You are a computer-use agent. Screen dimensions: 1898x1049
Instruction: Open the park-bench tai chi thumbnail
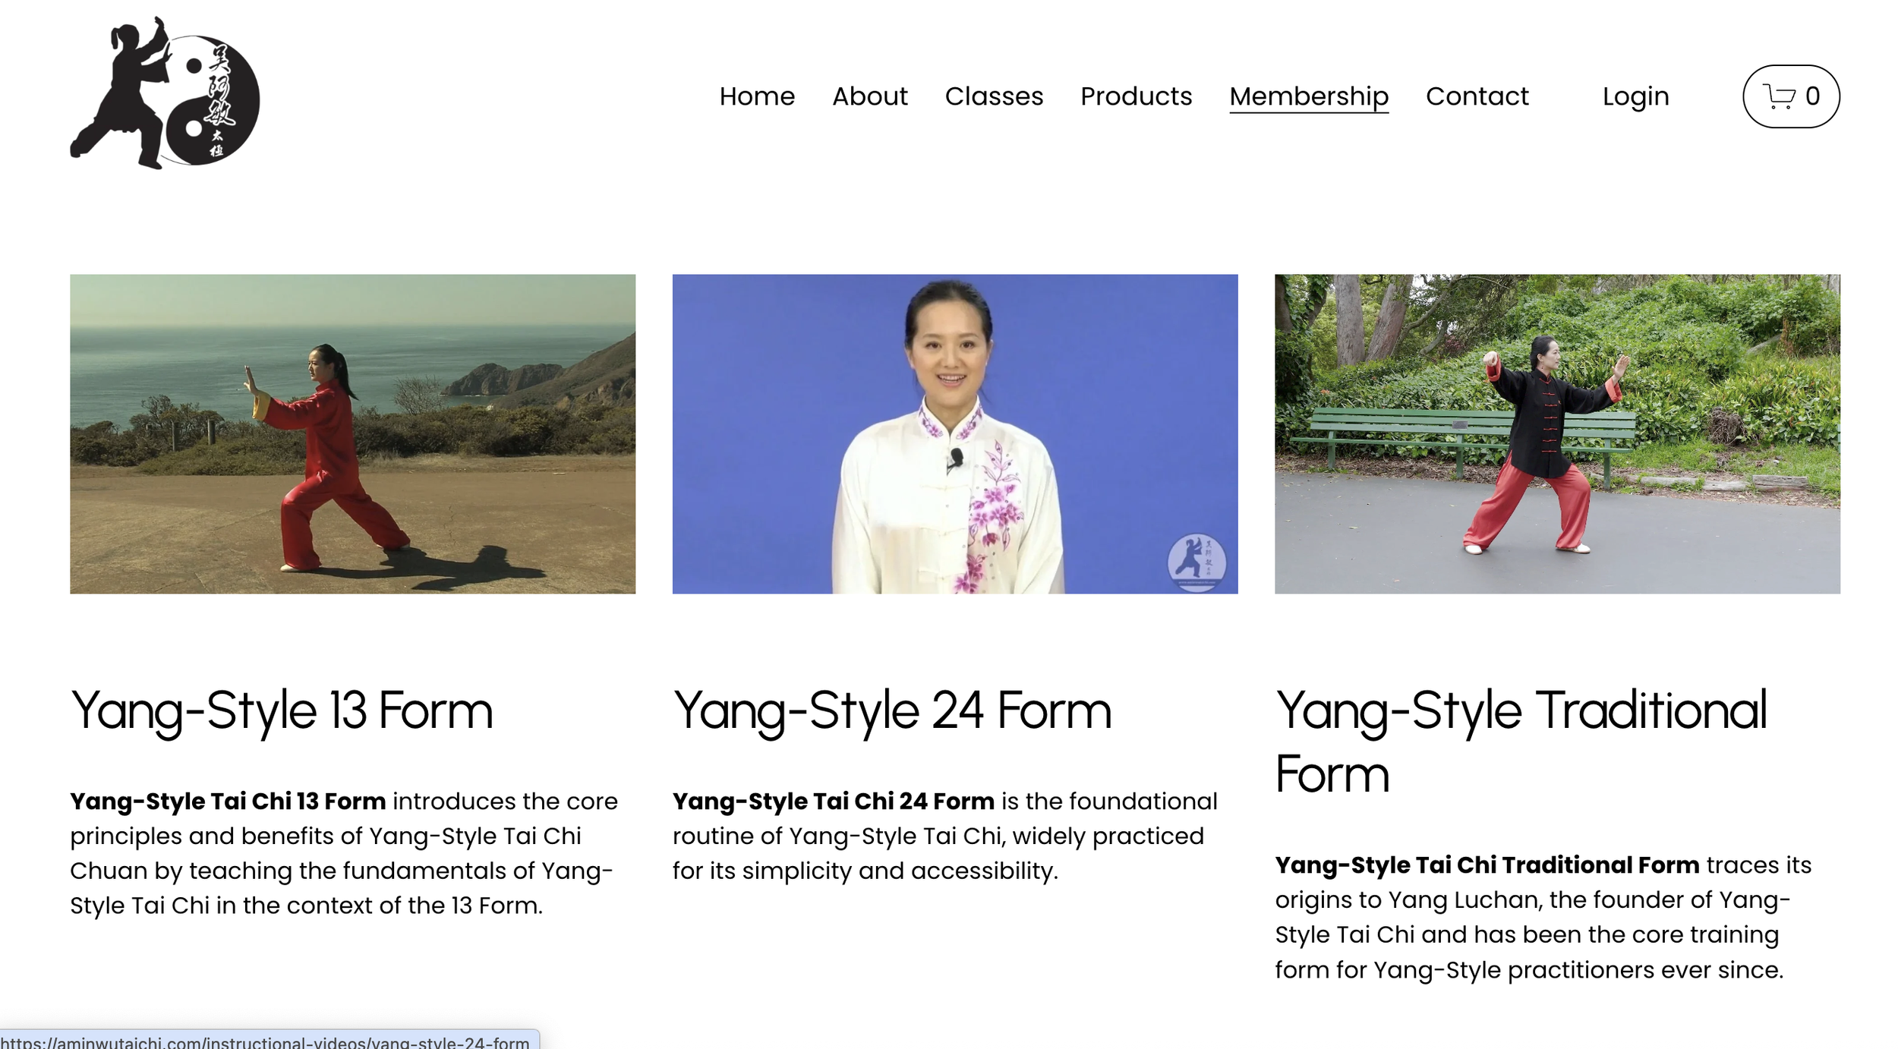coord(1556,433)
